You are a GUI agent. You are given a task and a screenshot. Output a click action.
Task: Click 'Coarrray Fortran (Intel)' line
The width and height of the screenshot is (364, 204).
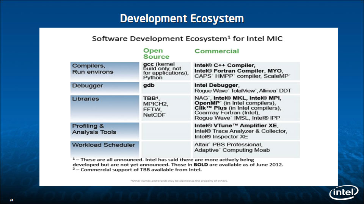pyautogui.click(x=227, y=113)
